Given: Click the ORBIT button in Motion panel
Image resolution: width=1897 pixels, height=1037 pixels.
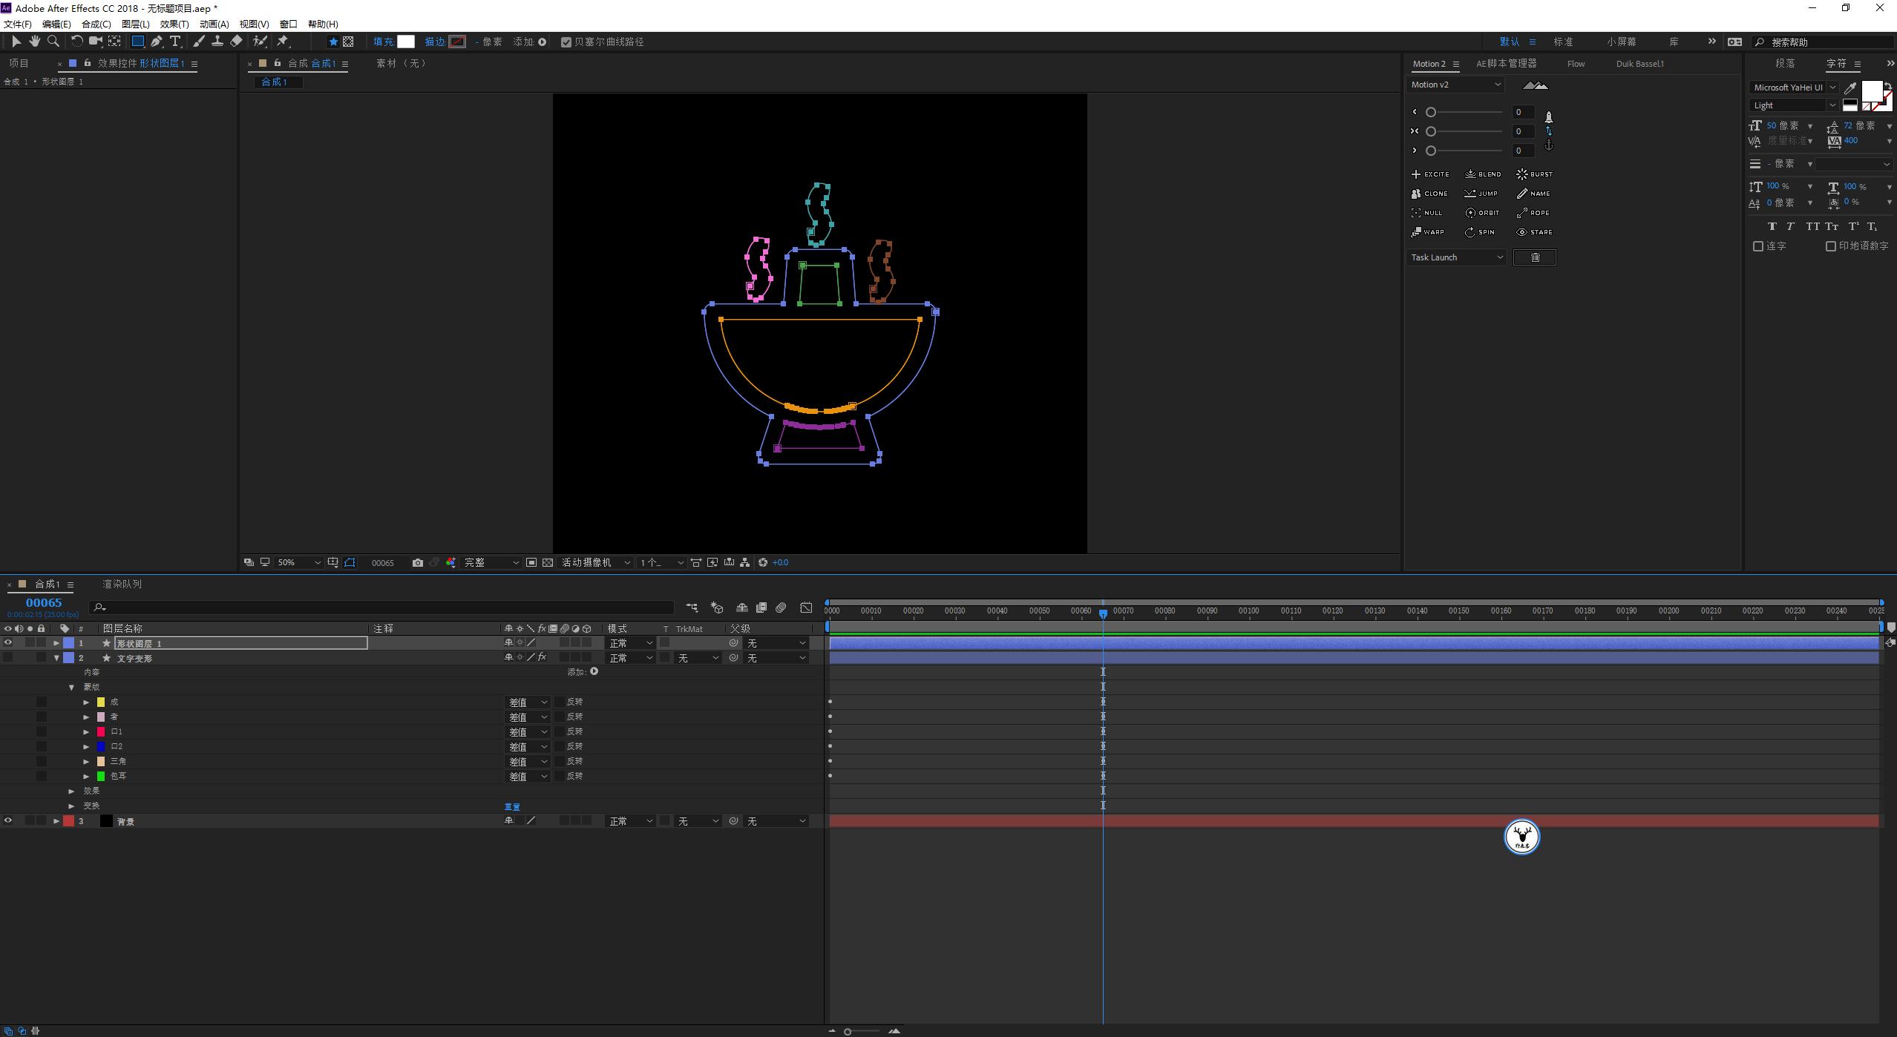Looking at the screenshot, I should (1482, 213).
